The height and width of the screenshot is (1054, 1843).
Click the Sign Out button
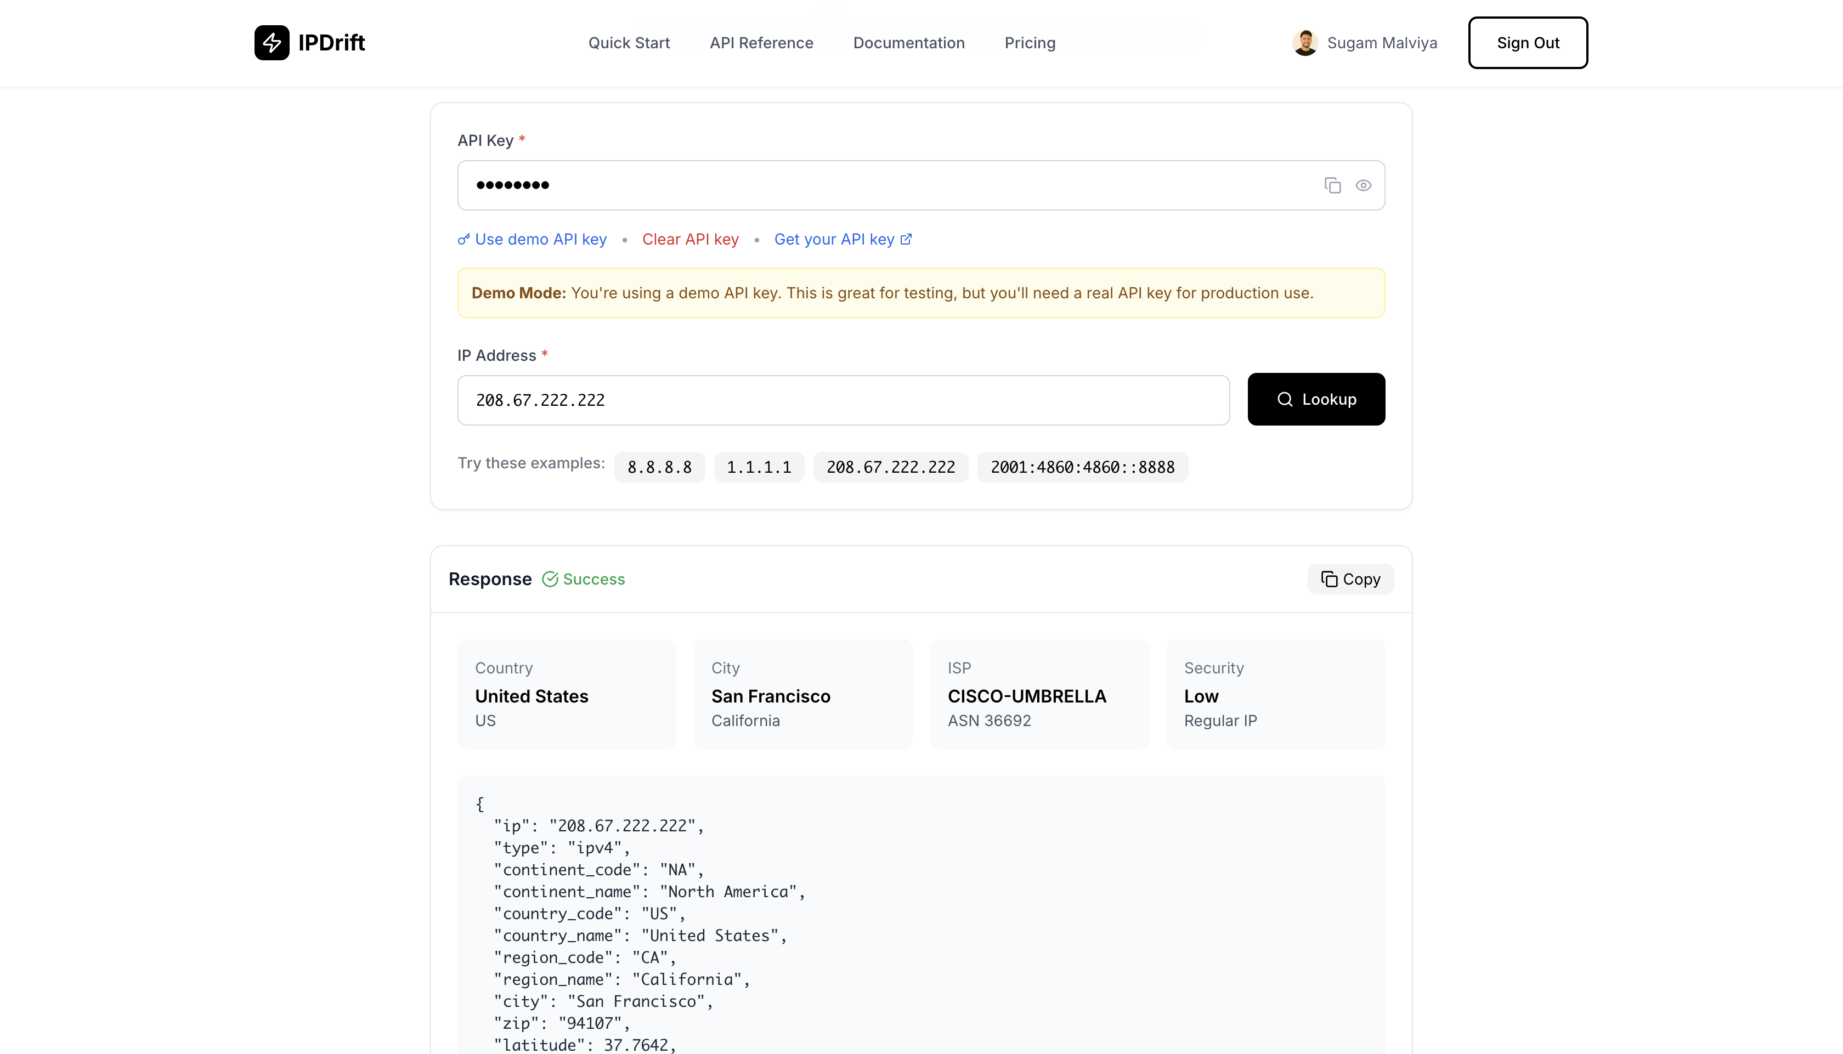click(x=1528, y=43)
